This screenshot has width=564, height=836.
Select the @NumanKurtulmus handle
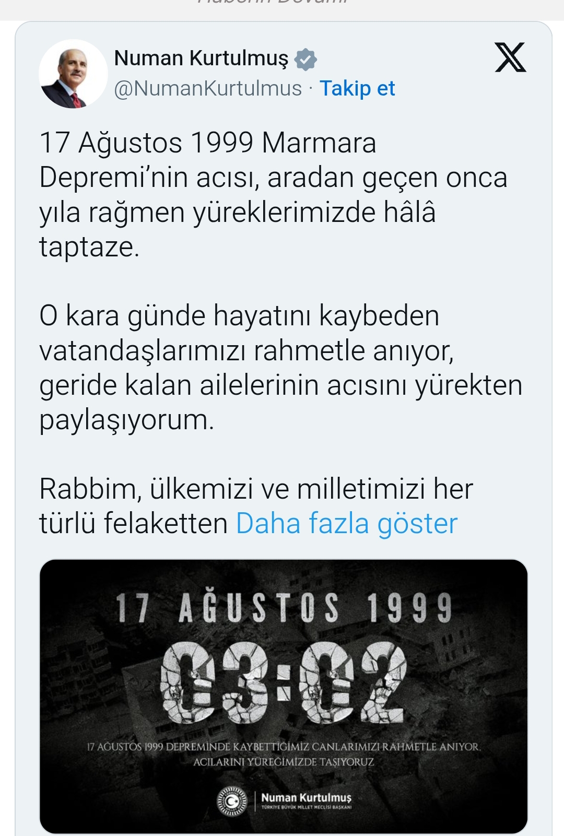208,88
